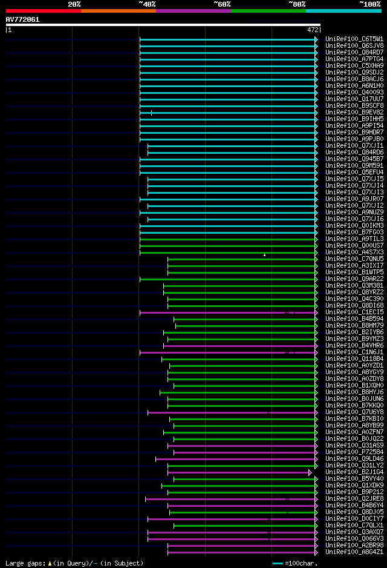Click the green alignment bar for A9TIL3
The height and width of the screenshot is (568, 387).
coord(227,239)
